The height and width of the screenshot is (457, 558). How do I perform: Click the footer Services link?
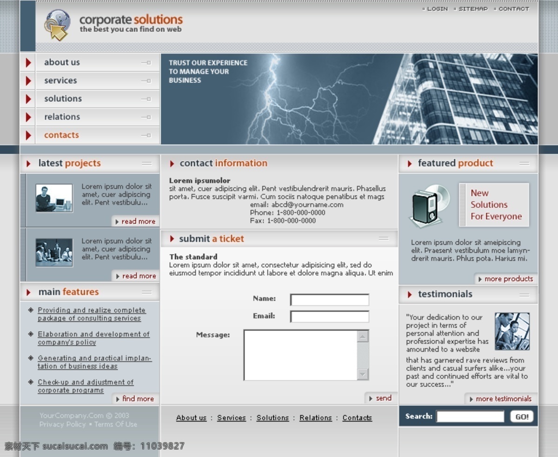point(232,418)
